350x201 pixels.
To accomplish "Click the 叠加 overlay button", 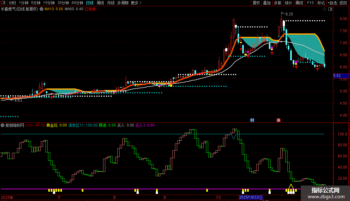I will tap(267, 3).
